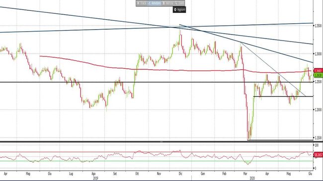The width and height of the screenshot is (323, 181).
Task: Select the Annotare pencil tool
Action: click(x=155, y=3)
